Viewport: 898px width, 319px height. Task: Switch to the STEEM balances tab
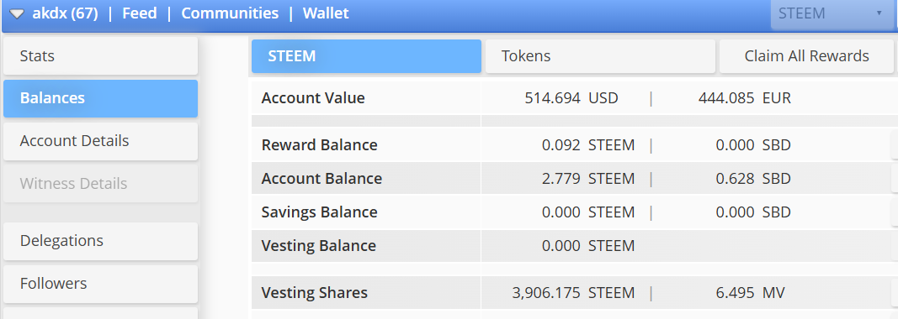[367, 56]
